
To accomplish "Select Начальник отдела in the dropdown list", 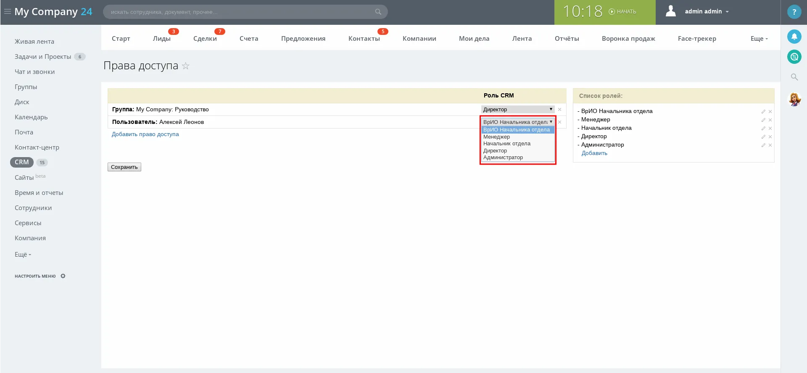I will tap(506, 144).
